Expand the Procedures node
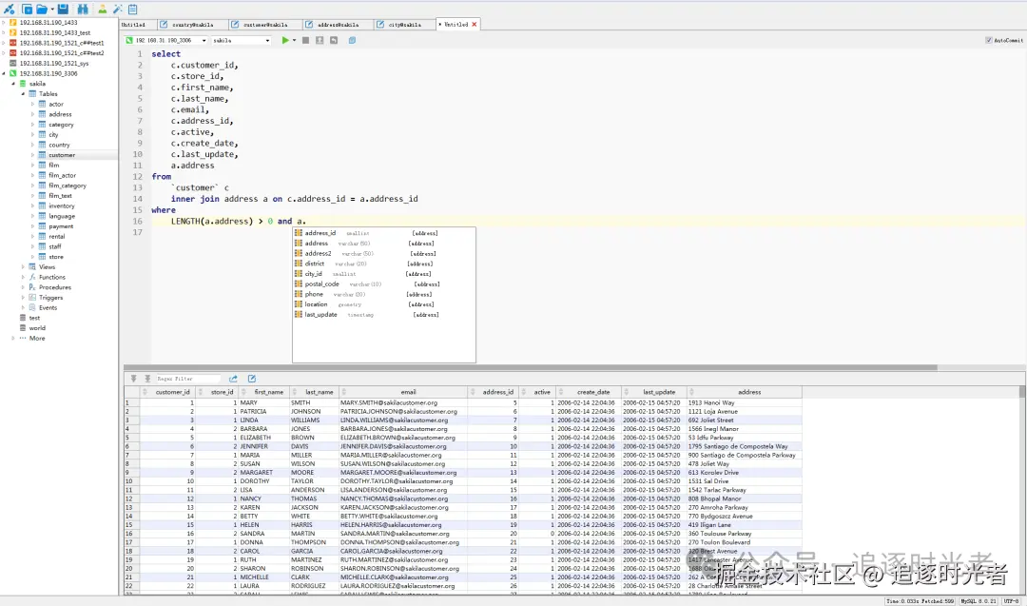The height and width of the screenshot is (606, 1027). click(x=23, y=287)
